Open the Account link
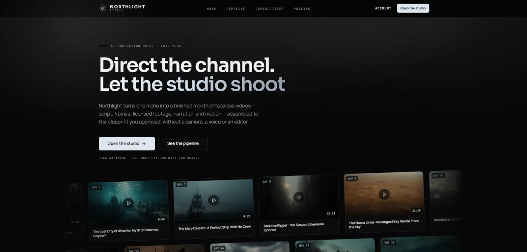 pyautogui.click(x=383, y=8)
